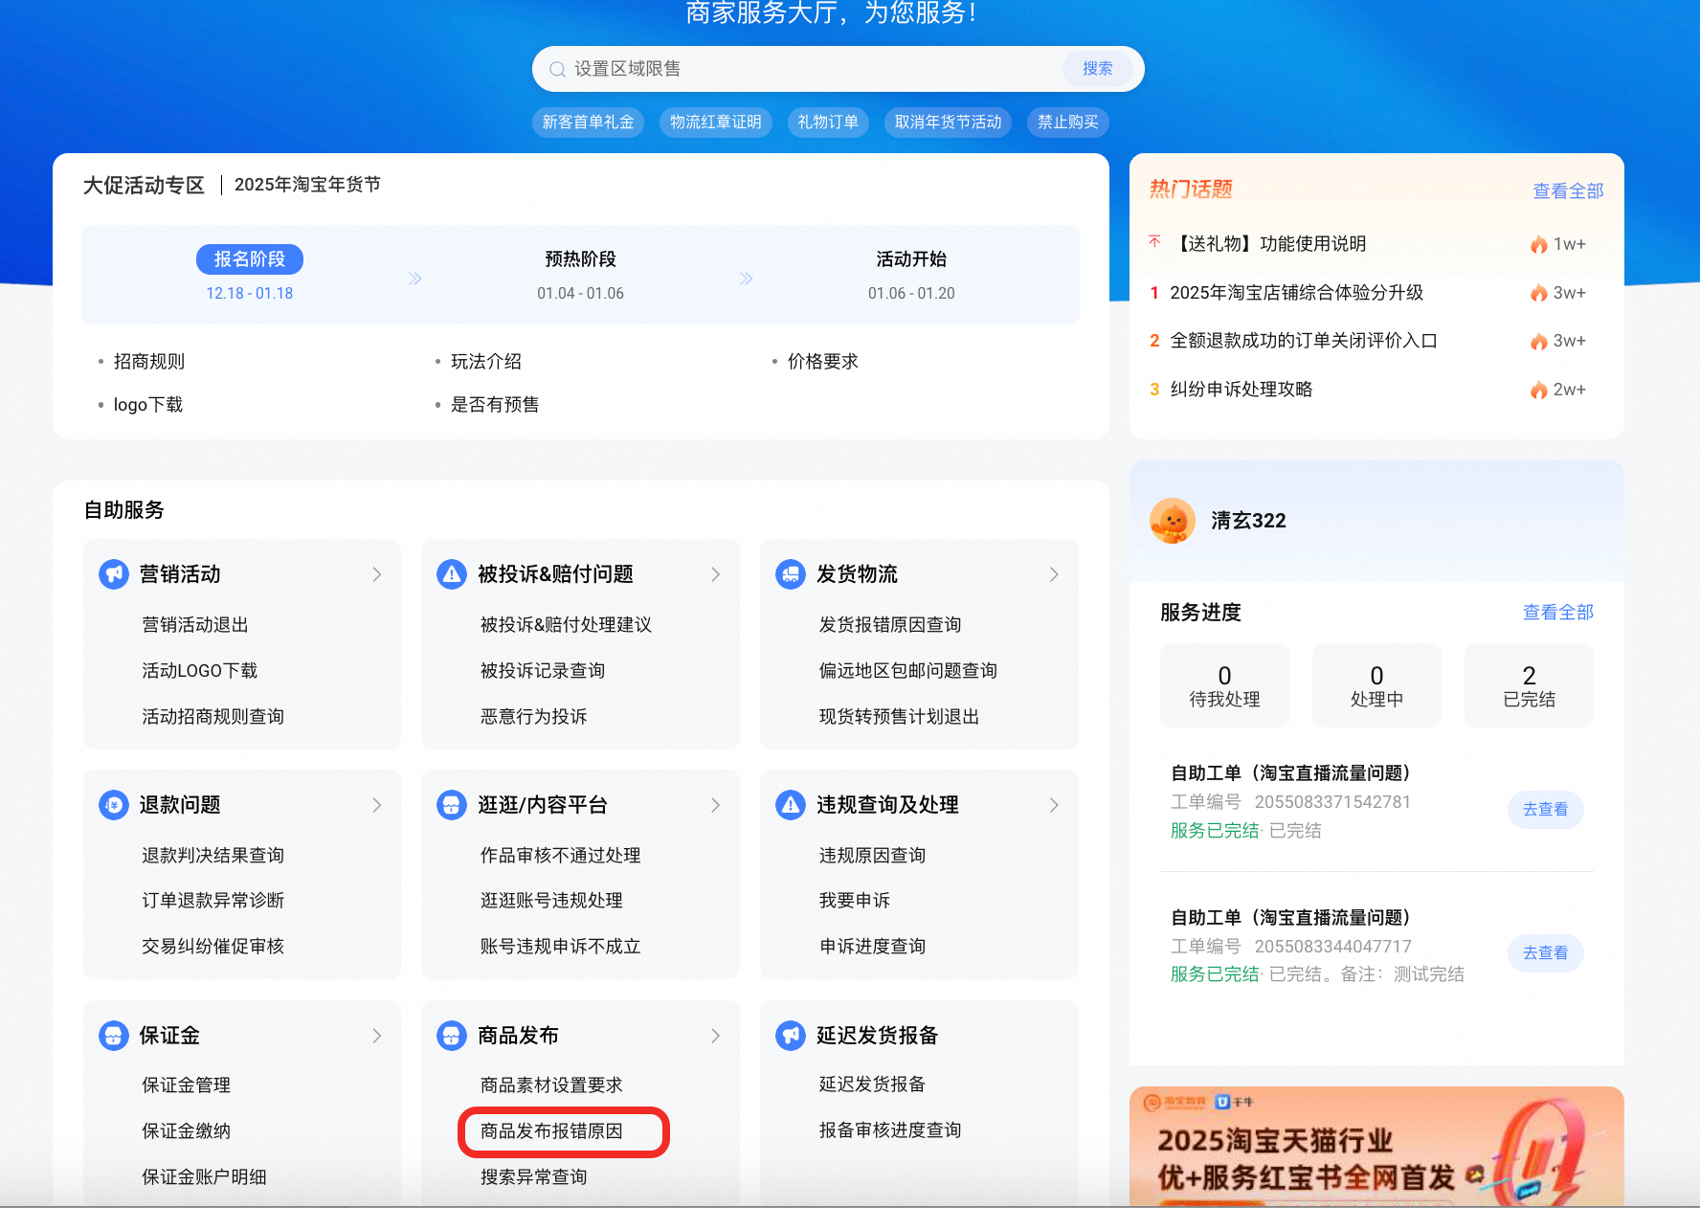Open the 价格要求 link

pyautogui.click(x=823, y=362)
